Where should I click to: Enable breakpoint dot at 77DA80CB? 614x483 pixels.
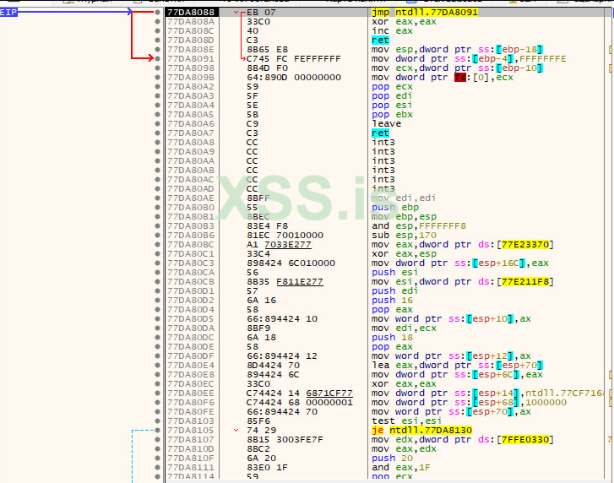click(157, 282)
